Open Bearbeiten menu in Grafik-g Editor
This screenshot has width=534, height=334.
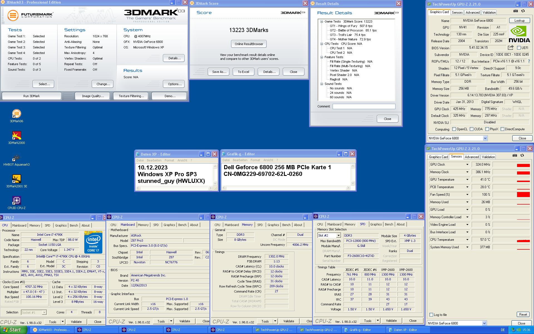click(x=240, y=160)
